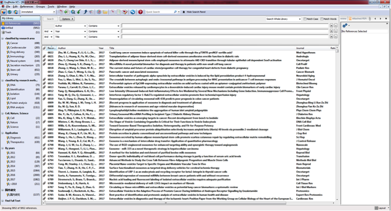Select the Cancer group
Screen dimensions: 391x211
coord(20,43)
